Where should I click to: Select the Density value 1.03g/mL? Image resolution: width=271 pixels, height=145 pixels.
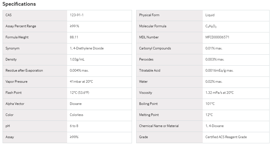pos(77,59)
